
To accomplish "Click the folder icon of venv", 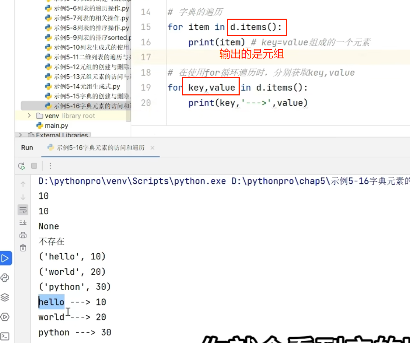I will (40, 116).
